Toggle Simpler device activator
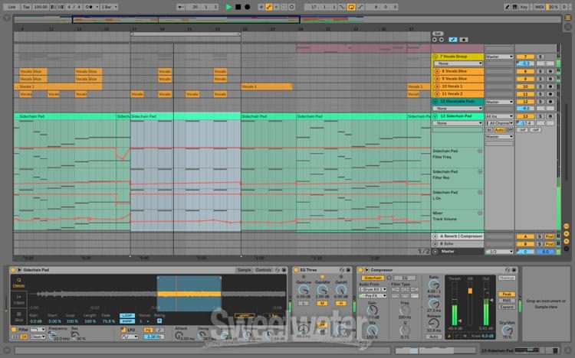This screenshot has height=358, width=575. (x=13, y=270)
